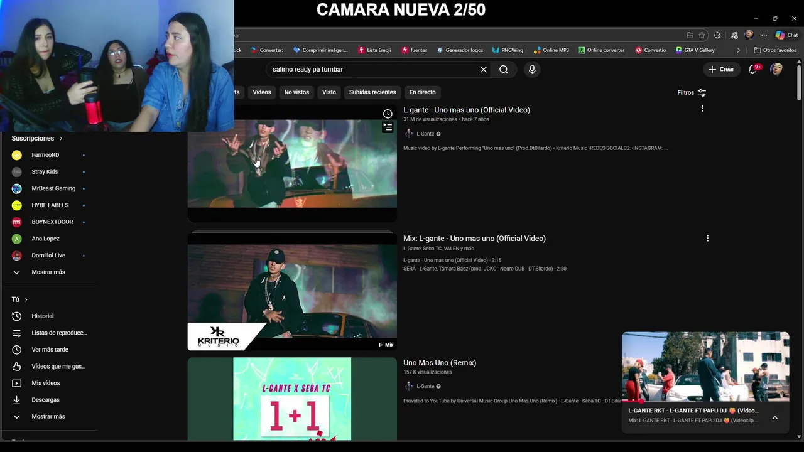The image size is (804, 452).
Task: Open GTA V Gallery bookmark
Action: coord(695,50)
